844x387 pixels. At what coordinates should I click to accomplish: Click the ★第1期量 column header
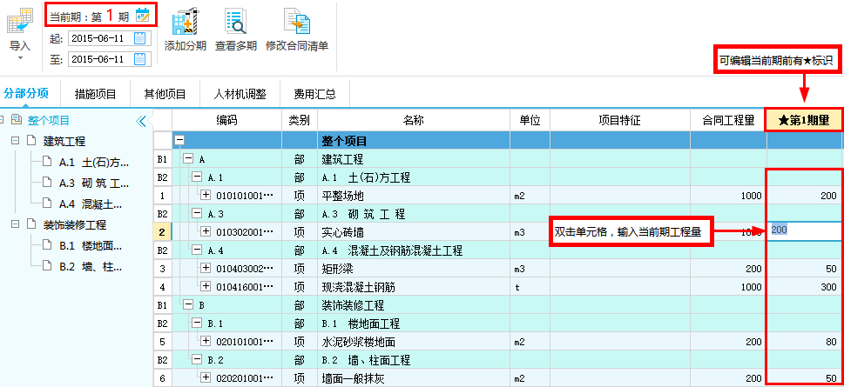coord(804,121)
